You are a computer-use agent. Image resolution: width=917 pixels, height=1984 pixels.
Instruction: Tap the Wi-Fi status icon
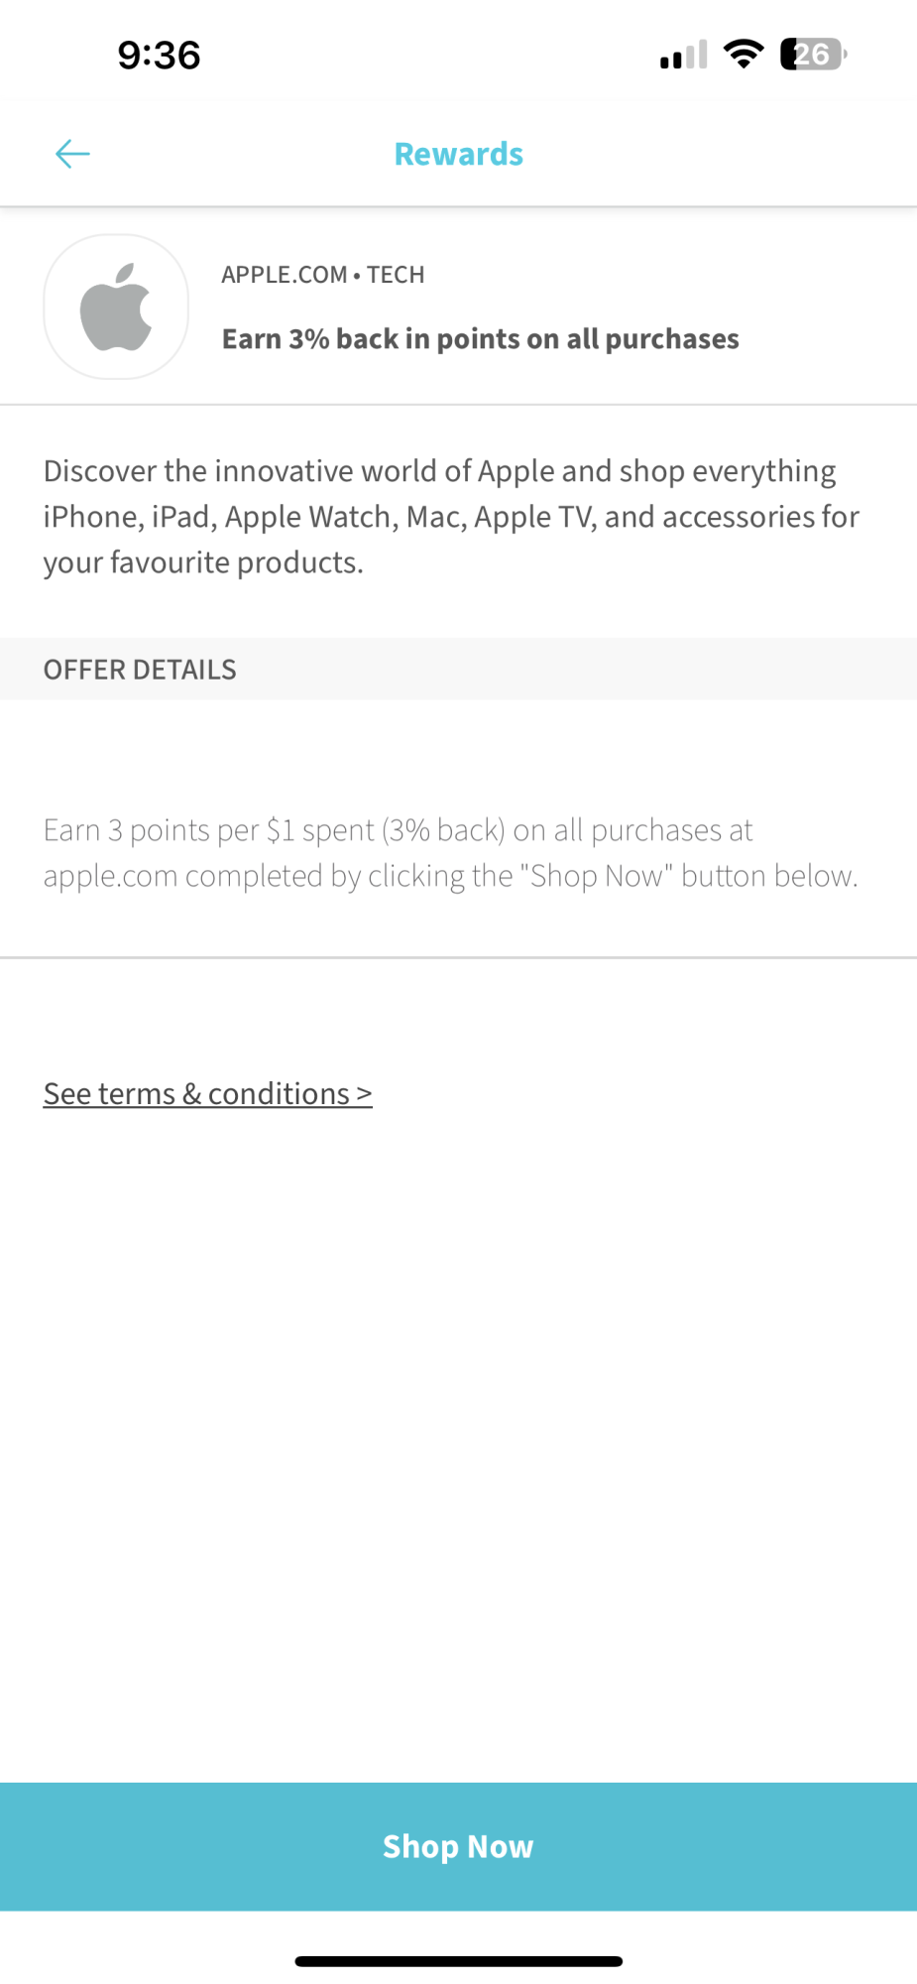point(743,54)
